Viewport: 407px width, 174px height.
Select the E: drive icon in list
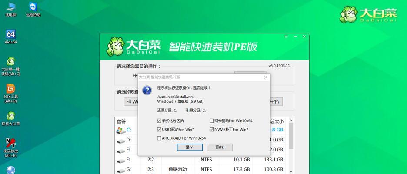[121, 151]
